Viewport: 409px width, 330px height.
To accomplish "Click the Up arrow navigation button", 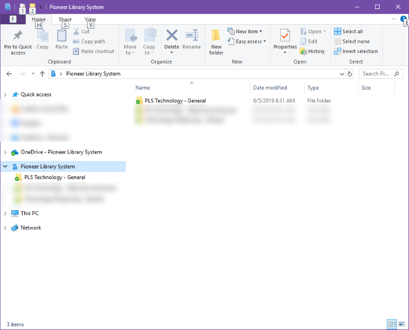I will (42, 74).
